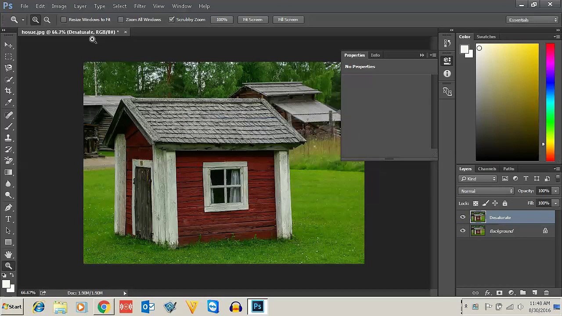Activate the Horizontal Type tool

(8, 219)
